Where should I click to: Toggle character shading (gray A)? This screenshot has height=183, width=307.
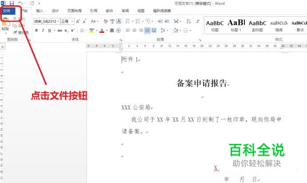[x=112, y=31]
